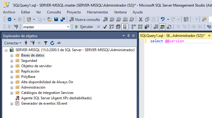Open a new MDX query

[x=112, y=20]
